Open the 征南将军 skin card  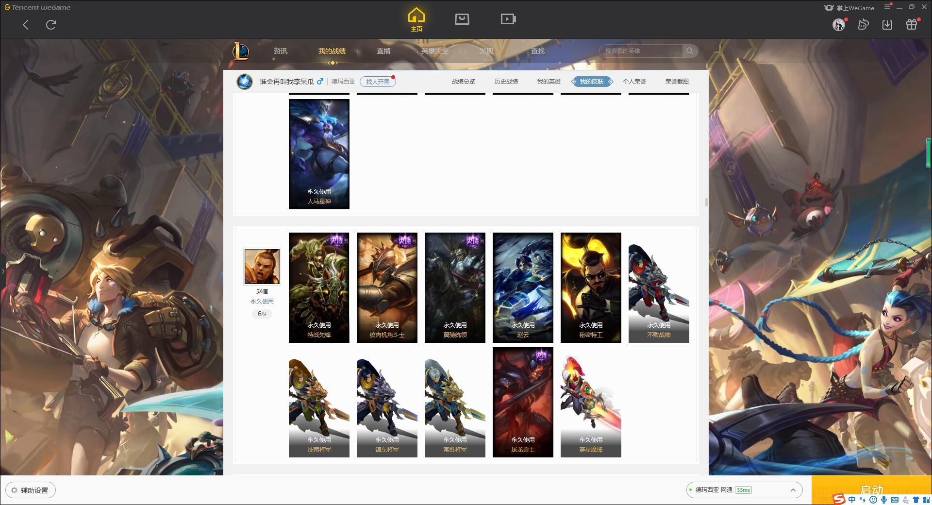coord(319,402)
